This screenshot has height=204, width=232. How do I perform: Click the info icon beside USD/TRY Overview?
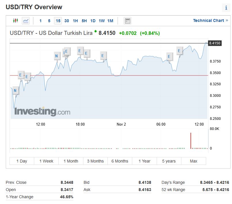click(226, 7)
